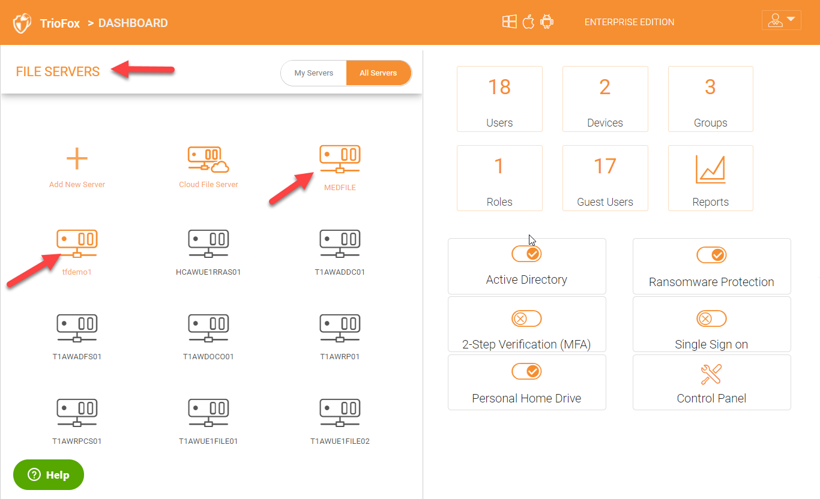The height and width of the screenshot is (499, 820).
Task: Open the user account dropdown menu
Action: coord(781,20)
